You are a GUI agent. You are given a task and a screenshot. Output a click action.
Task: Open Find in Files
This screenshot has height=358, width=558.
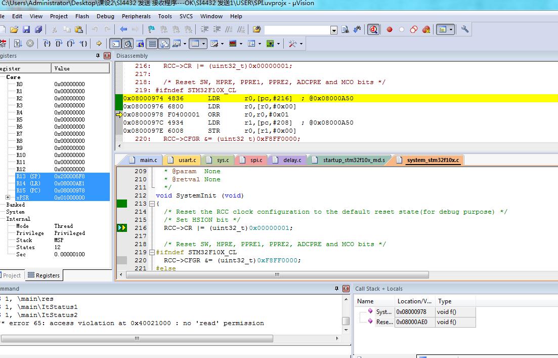pos(256,29)
